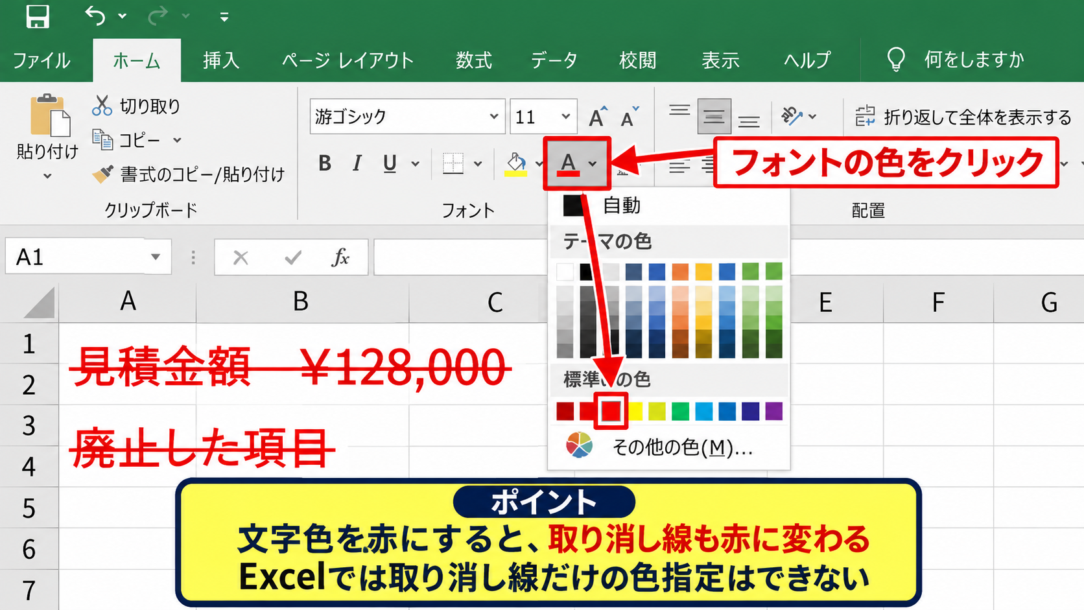This screenshot has height=610, width=1084.
Task: Open the Customize Quick Access Toolbar menu
Action: pos(224,18)
